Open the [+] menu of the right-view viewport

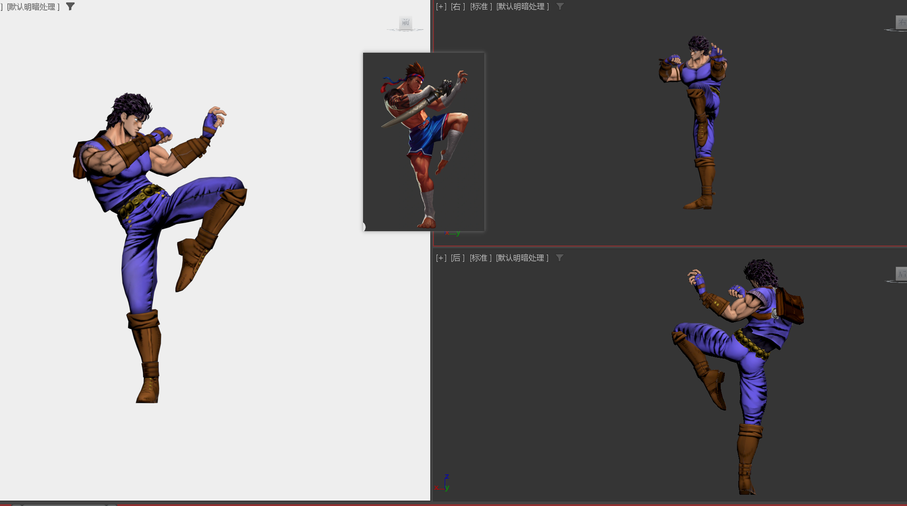tap(441, 7)
